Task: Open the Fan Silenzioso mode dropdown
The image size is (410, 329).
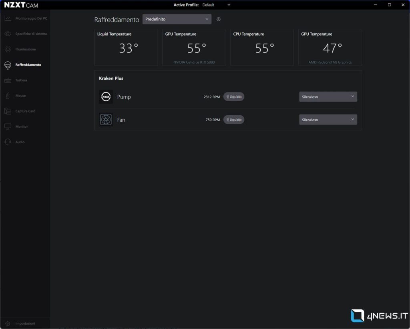Action: [x=328, y=120]
